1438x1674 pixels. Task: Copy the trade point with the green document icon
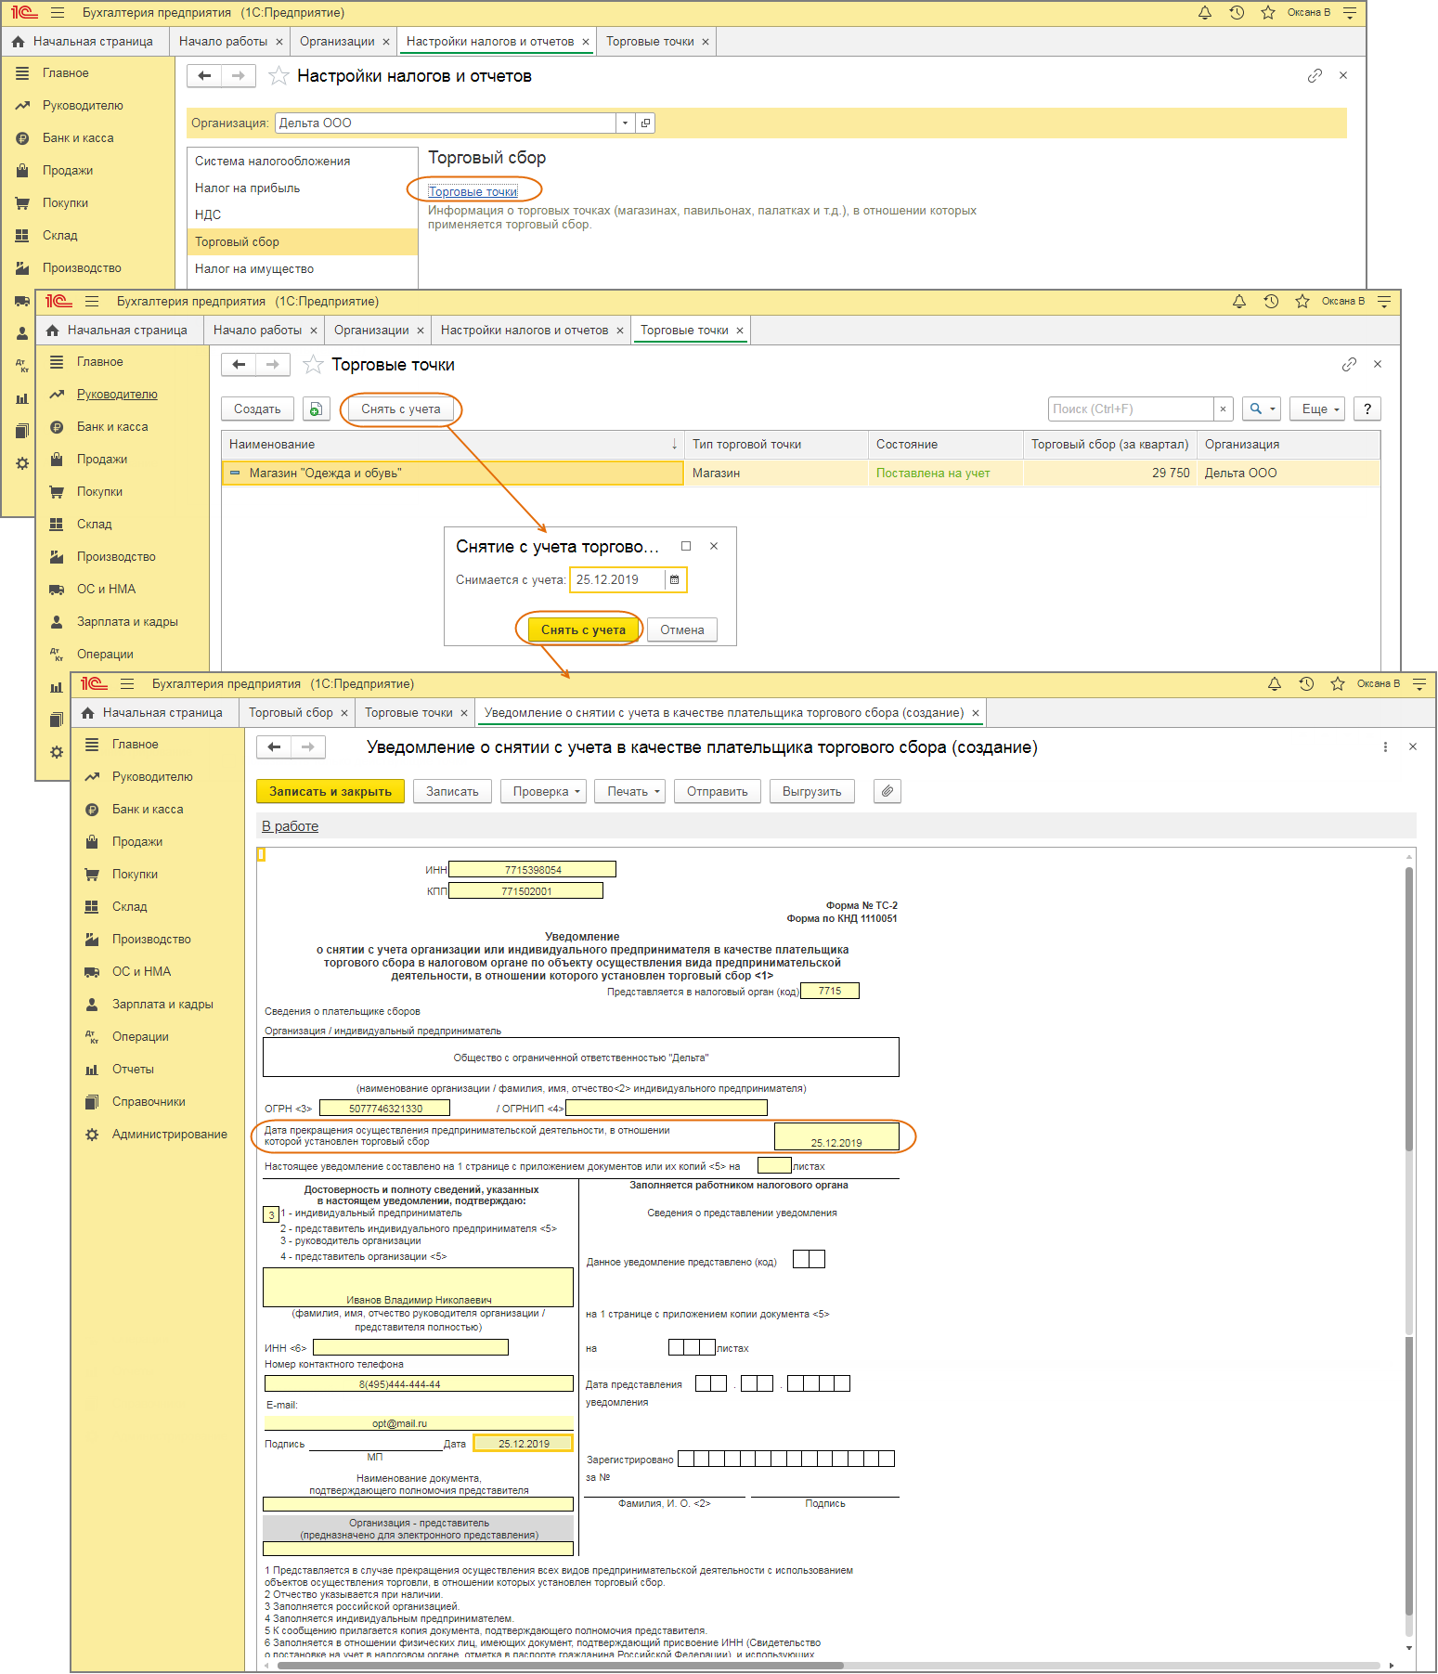pos(317,409)
